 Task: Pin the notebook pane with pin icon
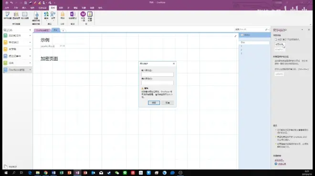tap(30, 30)
